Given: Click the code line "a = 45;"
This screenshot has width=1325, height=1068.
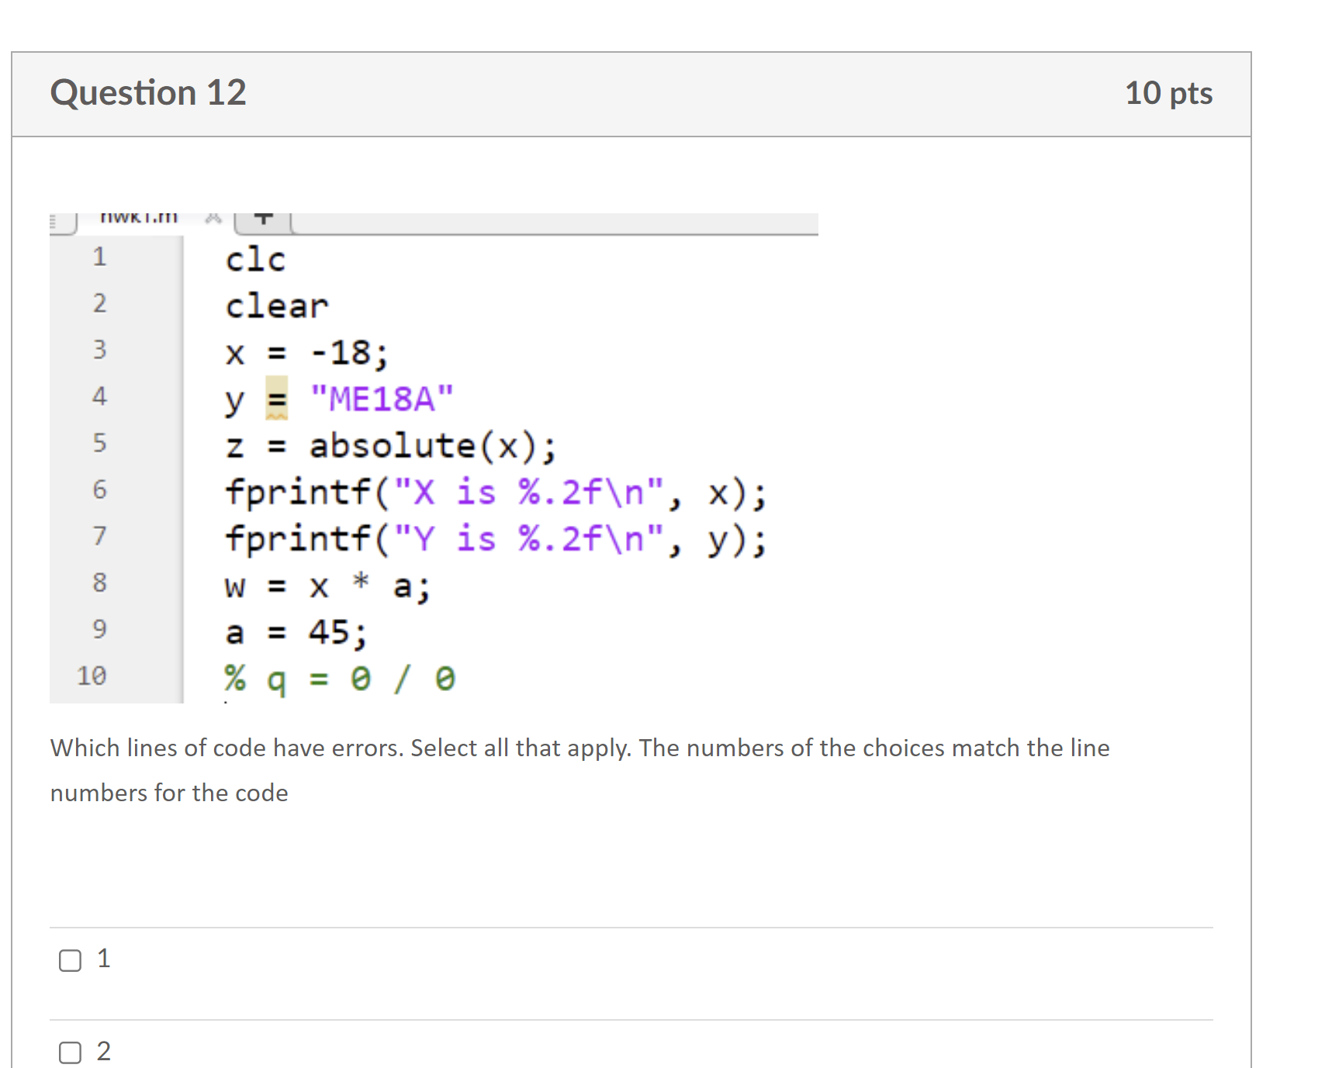Looking at the screenshot, I should tap(296, 632).
